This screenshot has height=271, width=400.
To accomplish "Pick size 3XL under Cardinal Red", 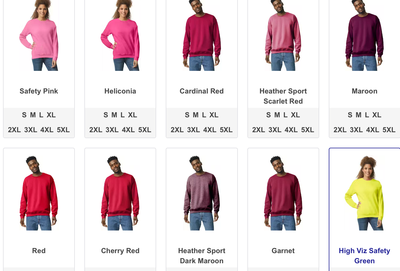I will pyautogui.click(x=193, y=130).
